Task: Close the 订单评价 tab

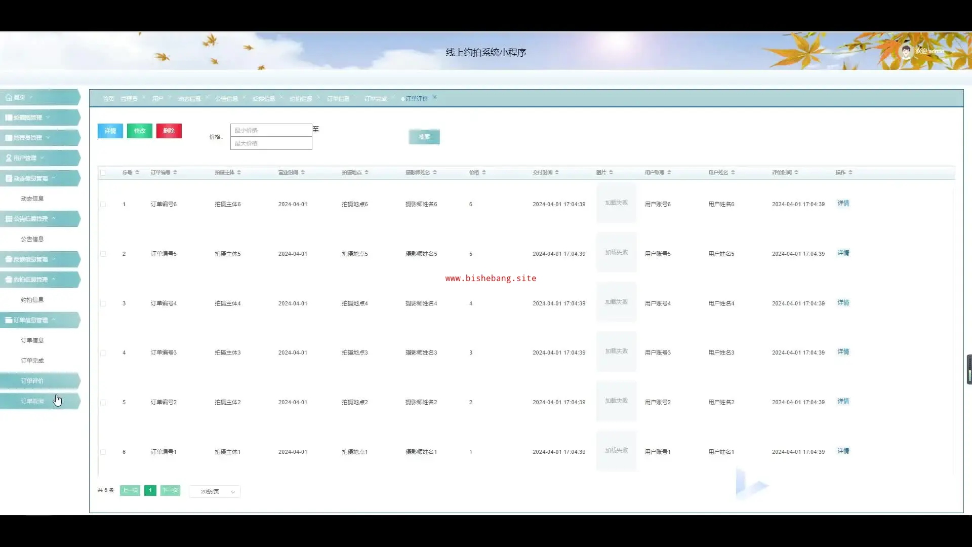Action: 434,97
